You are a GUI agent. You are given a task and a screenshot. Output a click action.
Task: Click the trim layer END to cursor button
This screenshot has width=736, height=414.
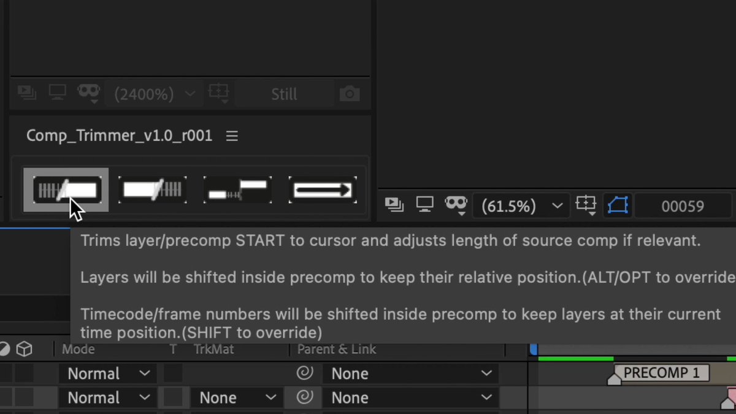tap(152, 190)
